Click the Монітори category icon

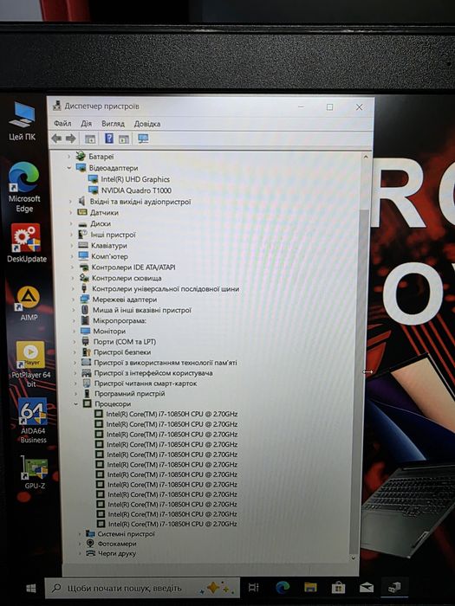85,332
